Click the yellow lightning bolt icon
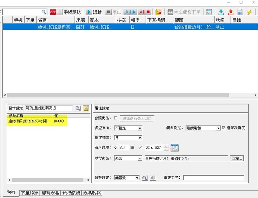Viewport: 258px width, 198px height. tap(249, 12)
